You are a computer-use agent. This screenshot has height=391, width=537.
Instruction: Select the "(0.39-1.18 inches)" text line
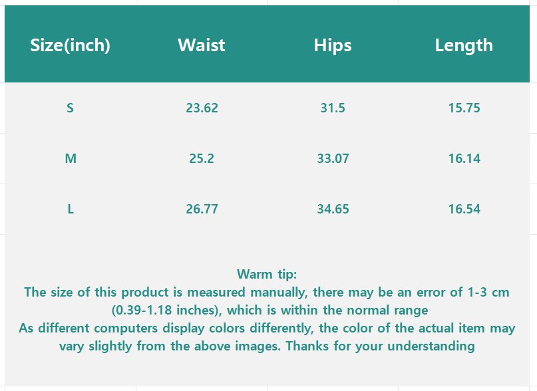[267, 310]
